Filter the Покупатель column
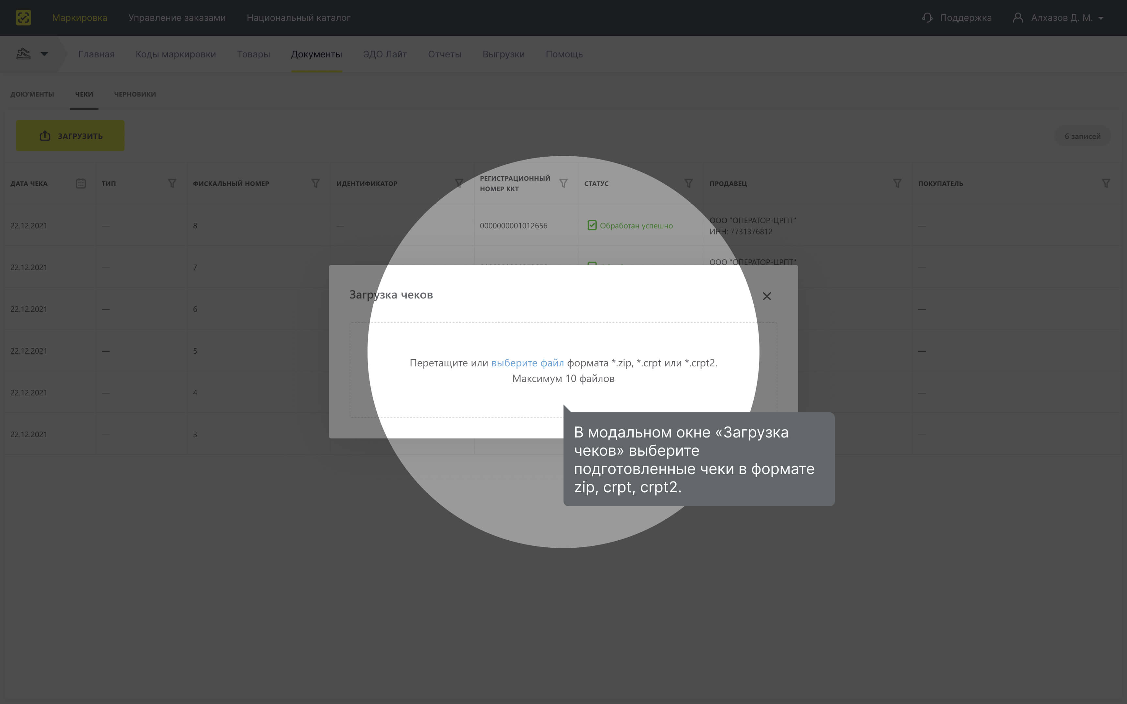The image size is (1127, 704). click(1106, 183)
